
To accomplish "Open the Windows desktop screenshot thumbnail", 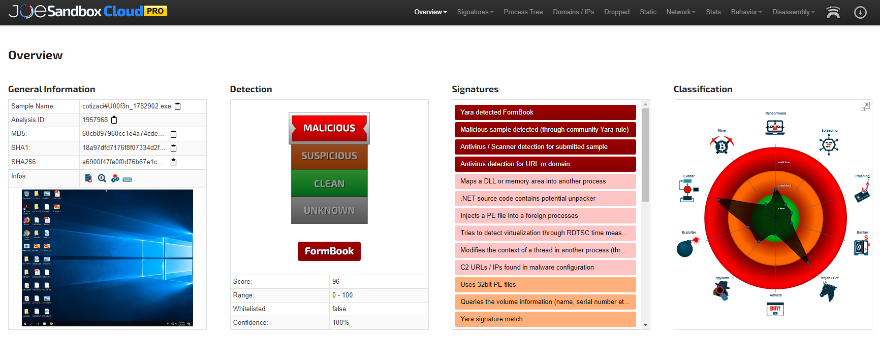I will (107, 258).
